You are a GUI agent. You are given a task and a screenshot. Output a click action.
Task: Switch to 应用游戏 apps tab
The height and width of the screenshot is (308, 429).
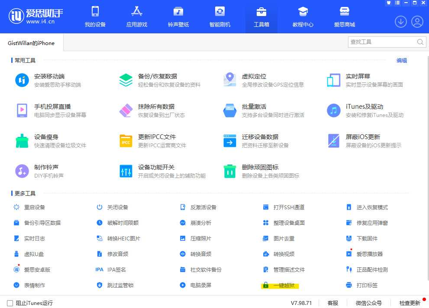pos(137,17)
